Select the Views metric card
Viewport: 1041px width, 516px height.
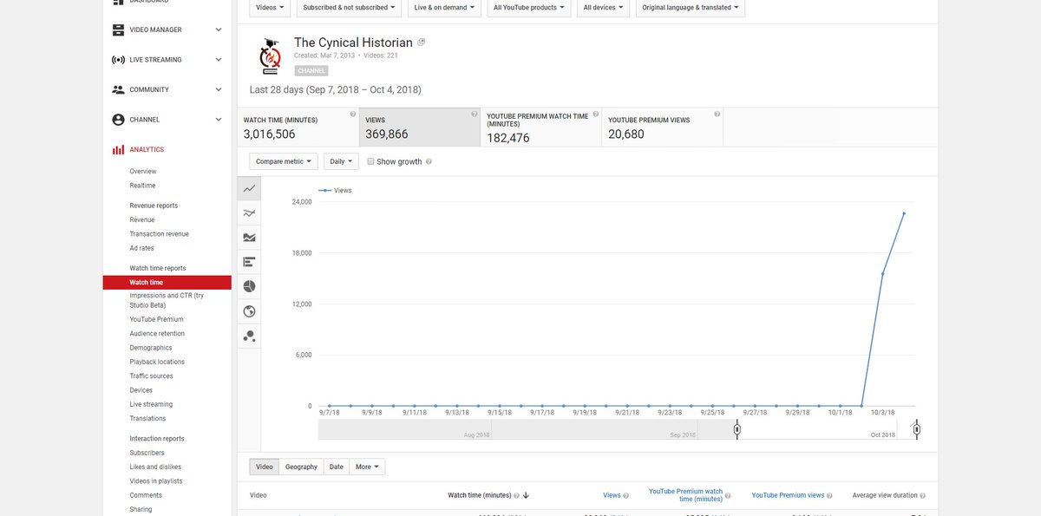pos(420,127)
